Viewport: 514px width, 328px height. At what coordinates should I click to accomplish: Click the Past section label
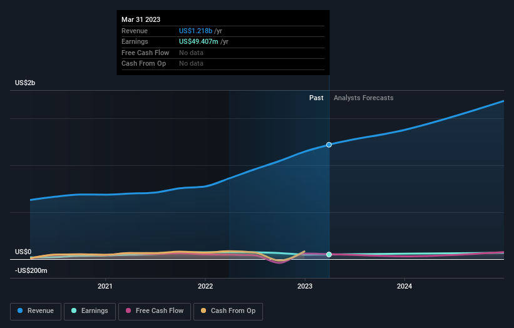[316, 98]
